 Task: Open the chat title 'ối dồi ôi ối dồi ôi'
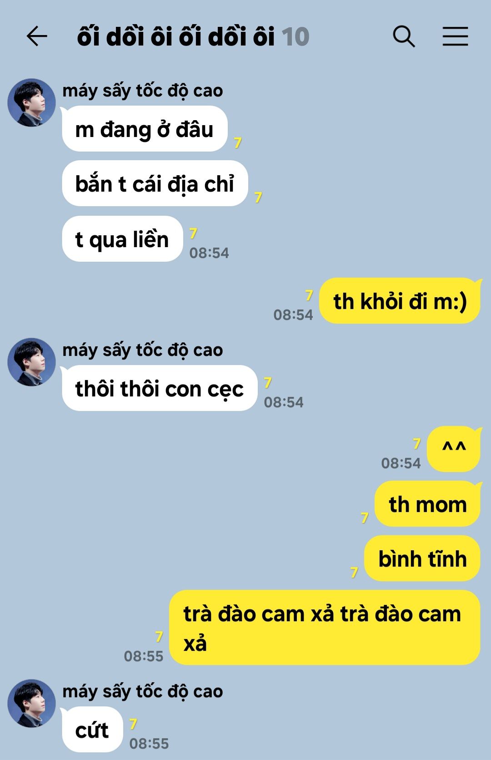click(176, 36)
